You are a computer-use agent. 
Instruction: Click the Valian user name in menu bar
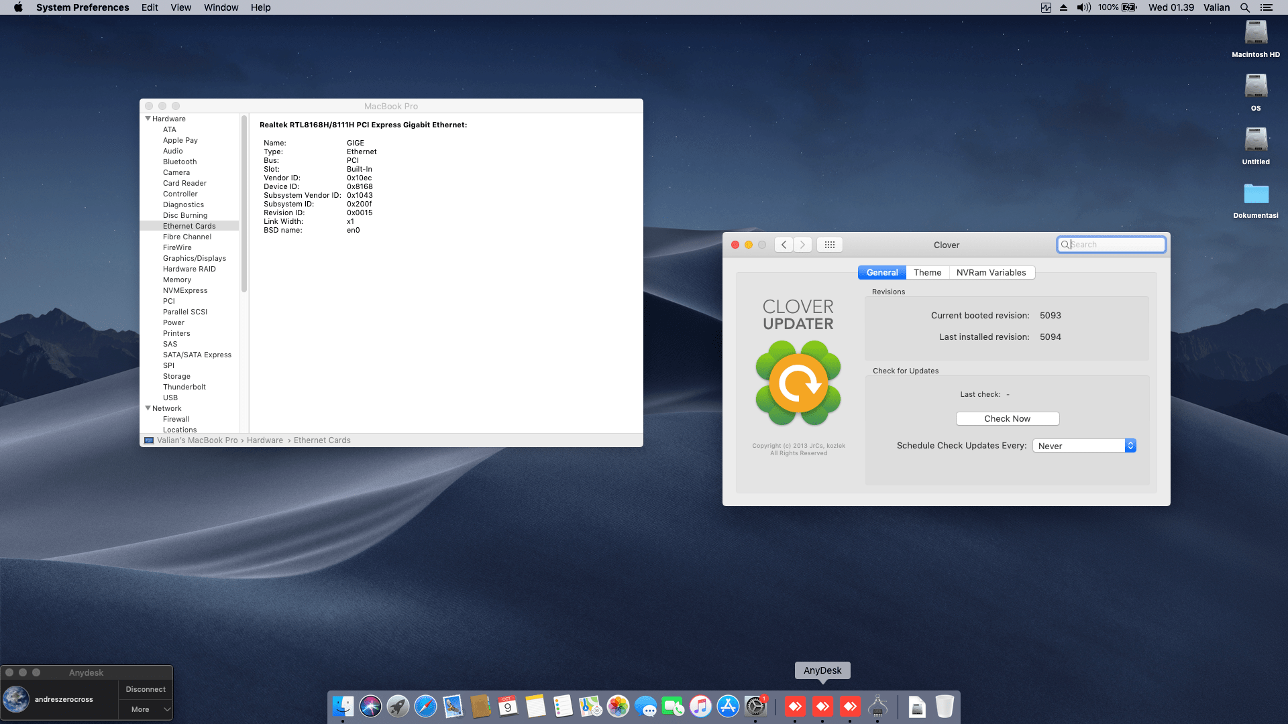coord(1217,7)
